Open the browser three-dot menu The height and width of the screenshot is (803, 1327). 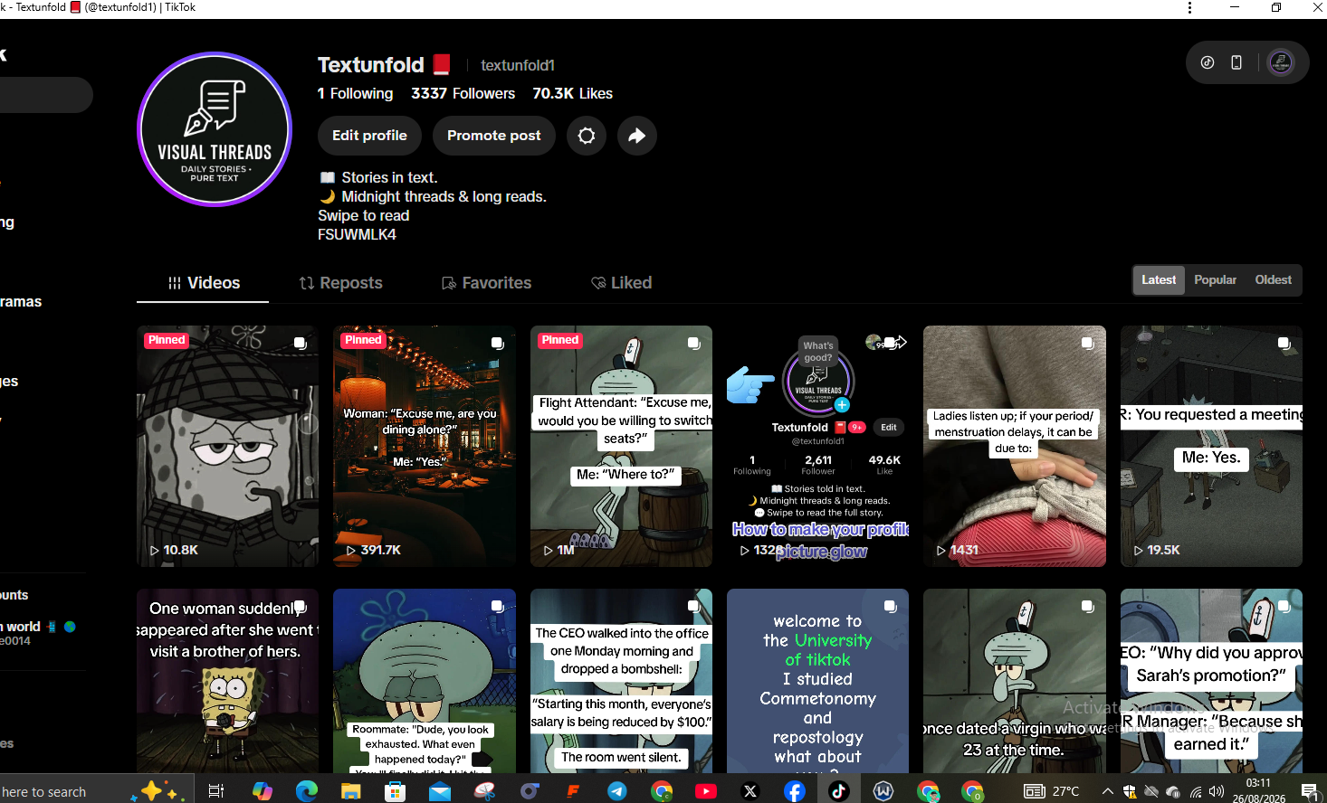1189,7
